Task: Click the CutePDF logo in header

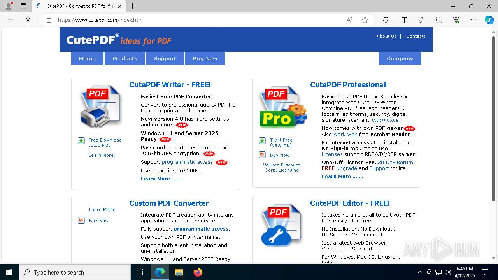Action: pos(119,40)
